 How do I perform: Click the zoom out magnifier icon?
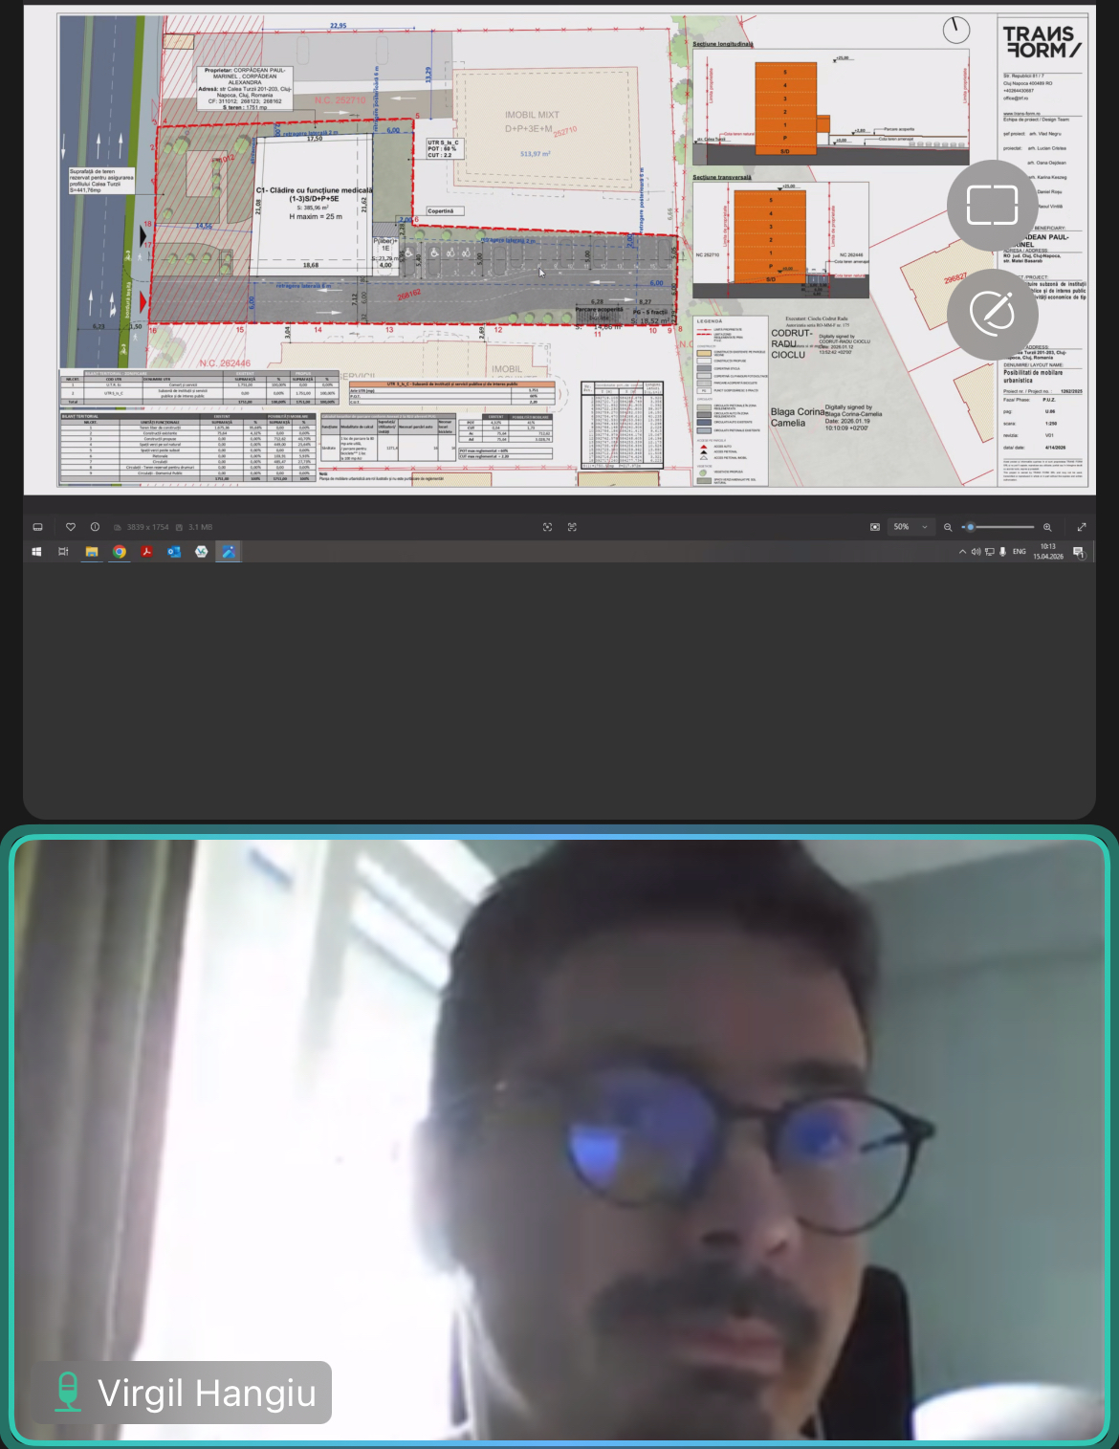point(948,527)
